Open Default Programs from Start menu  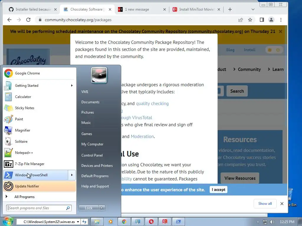pos(95,176)
